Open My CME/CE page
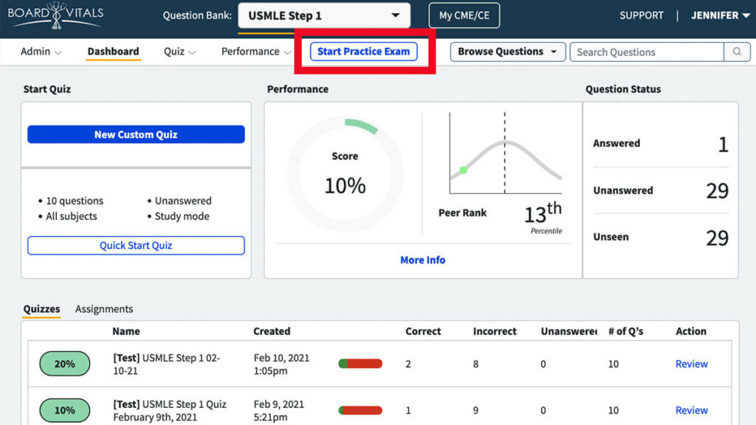The width and height of the screenshot is (756, 425). click(x=464, y=15)
